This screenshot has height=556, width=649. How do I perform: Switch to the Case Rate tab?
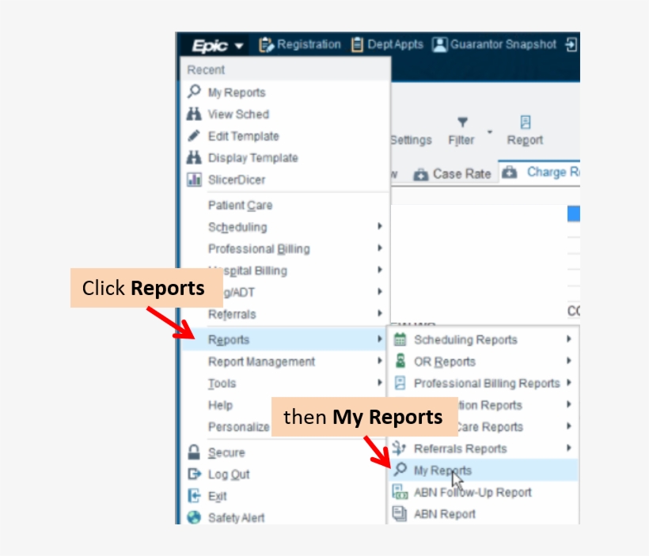point(453,174)
